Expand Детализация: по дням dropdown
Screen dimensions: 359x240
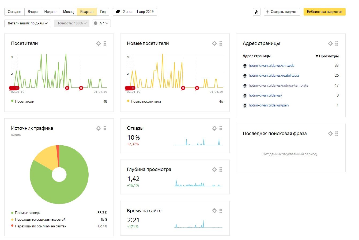click(x=27, y=23)
